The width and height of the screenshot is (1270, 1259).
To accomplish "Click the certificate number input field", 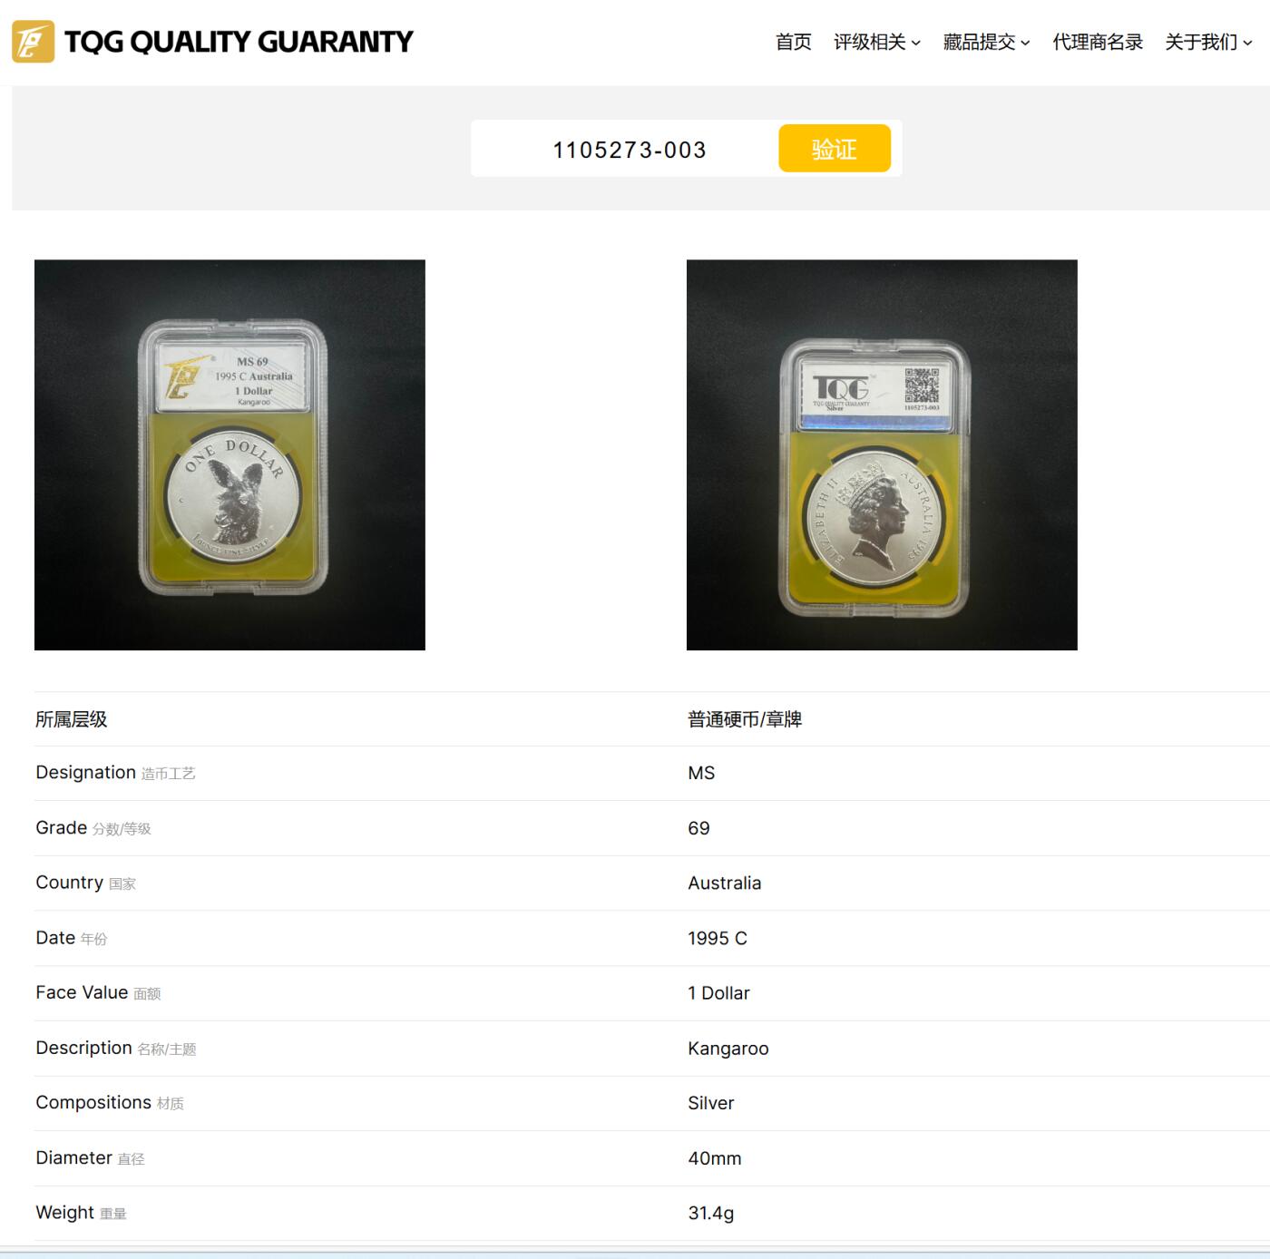I will point(624,149).
